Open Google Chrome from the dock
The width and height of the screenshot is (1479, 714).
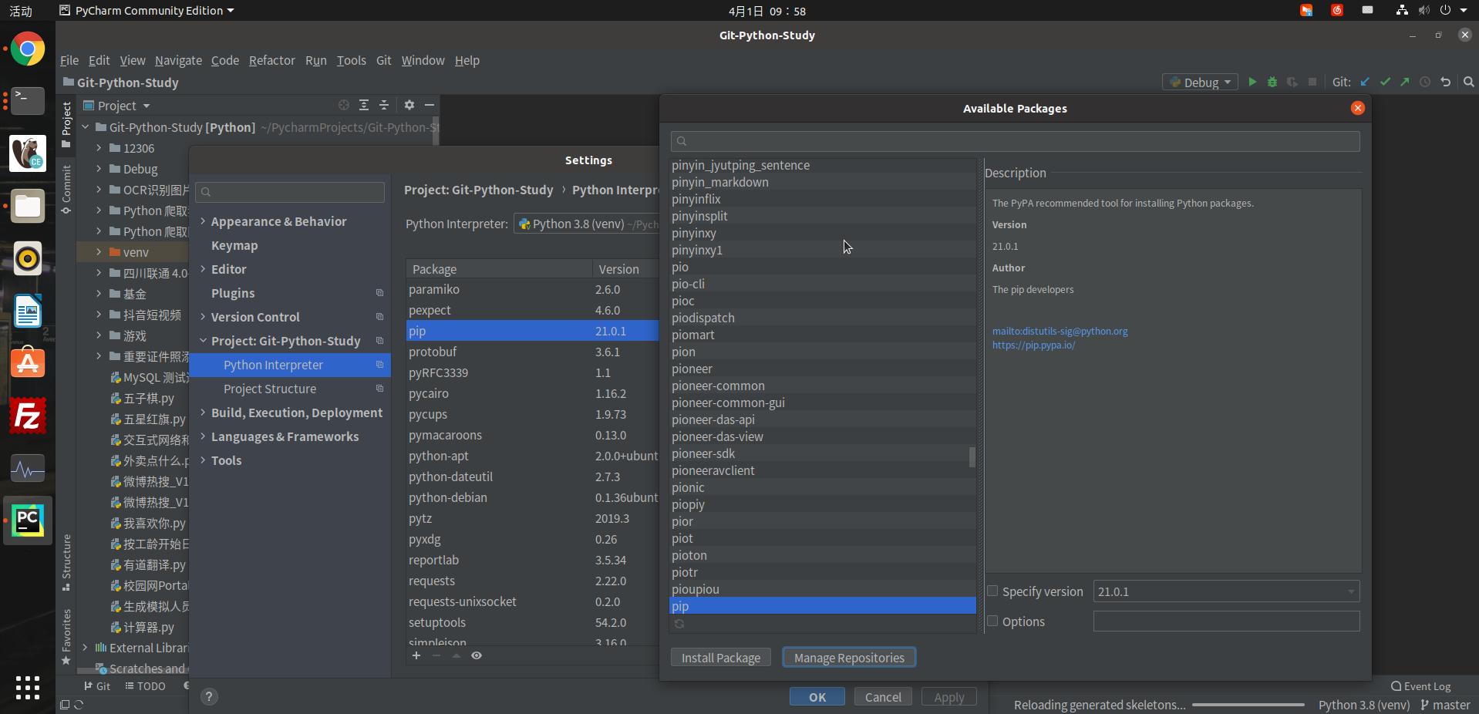[28, 49]
